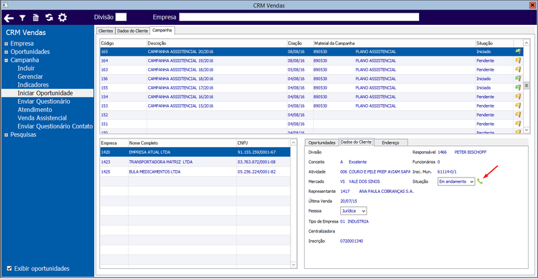Open the Endereço tab
The image size is (538, 279).
[391, 143]
